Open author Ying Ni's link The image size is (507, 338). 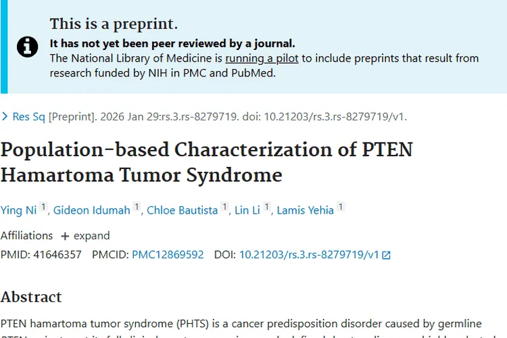[x=18, y=210]
